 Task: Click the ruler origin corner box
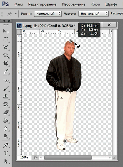click(x=19, y=32)
